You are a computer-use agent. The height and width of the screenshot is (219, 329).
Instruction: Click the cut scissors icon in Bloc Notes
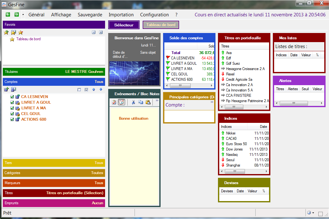point(133,102)
